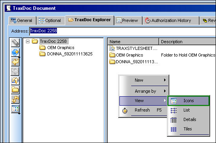Open the Optional tab

[x=51, y=20]
